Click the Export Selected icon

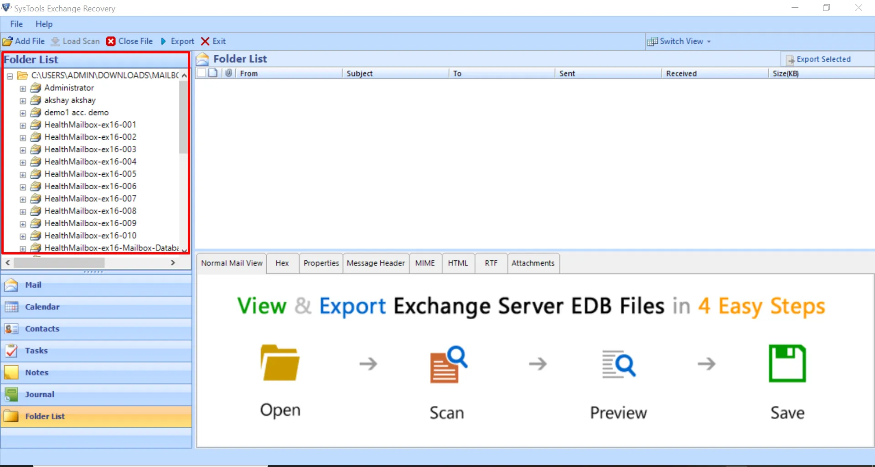pyautogui.click(x=790, y=60)
